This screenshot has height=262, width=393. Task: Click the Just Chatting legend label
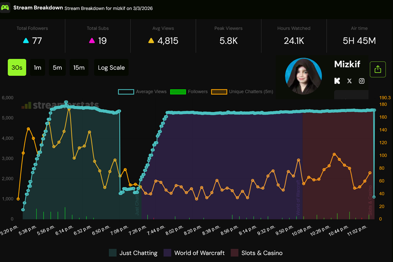[138, 253]
